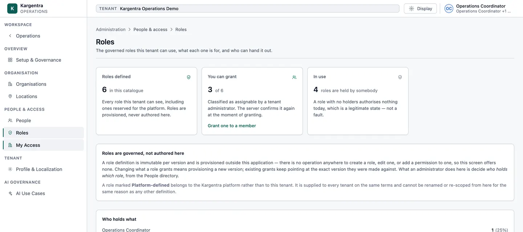Click the sun icon in Display button

point(411,9)
